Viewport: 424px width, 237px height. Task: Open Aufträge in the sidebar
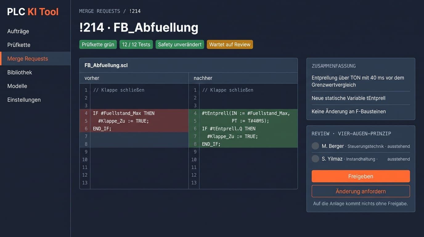35,31
